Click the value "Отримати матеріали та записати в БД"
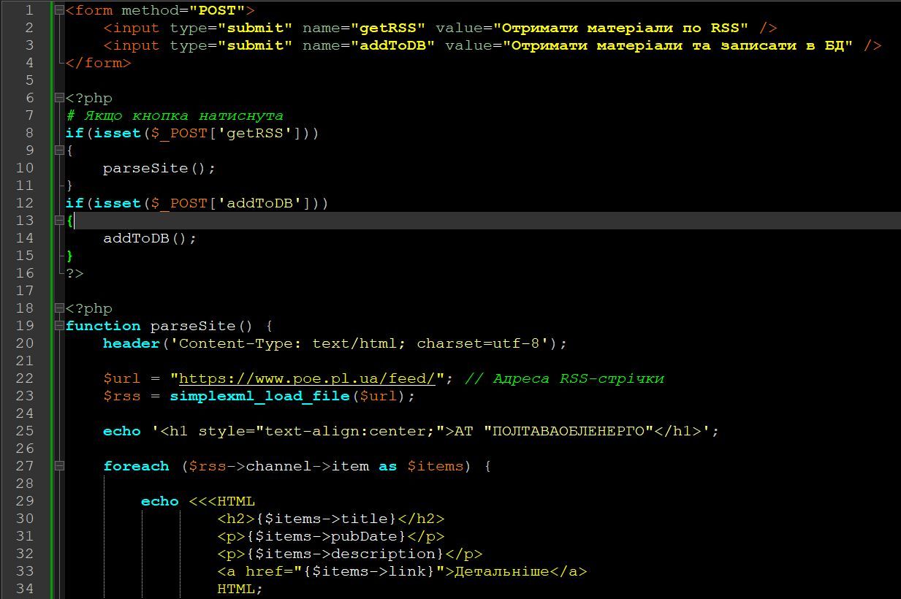Viewport: 901px width, 599px height. (678, 45)
